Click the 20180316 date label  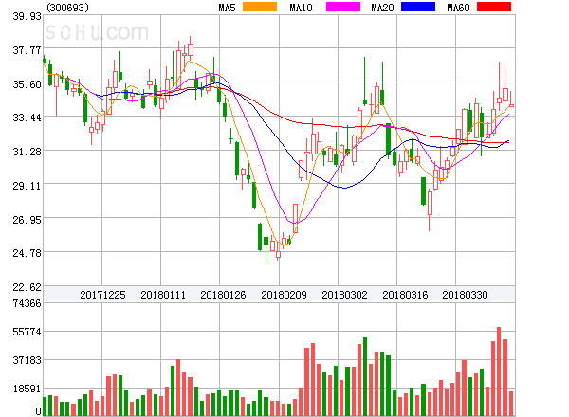(x=405, y=295)
